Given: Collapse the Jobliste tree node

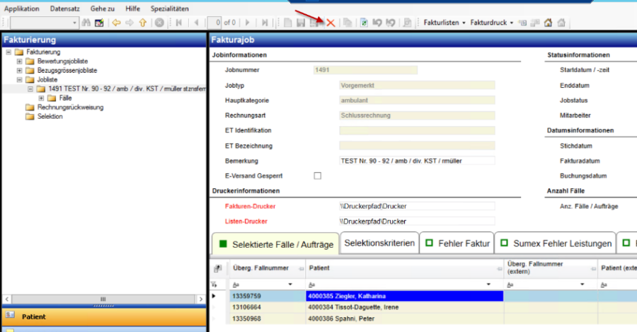Looking at the screenshot, I should coord(20,80).
